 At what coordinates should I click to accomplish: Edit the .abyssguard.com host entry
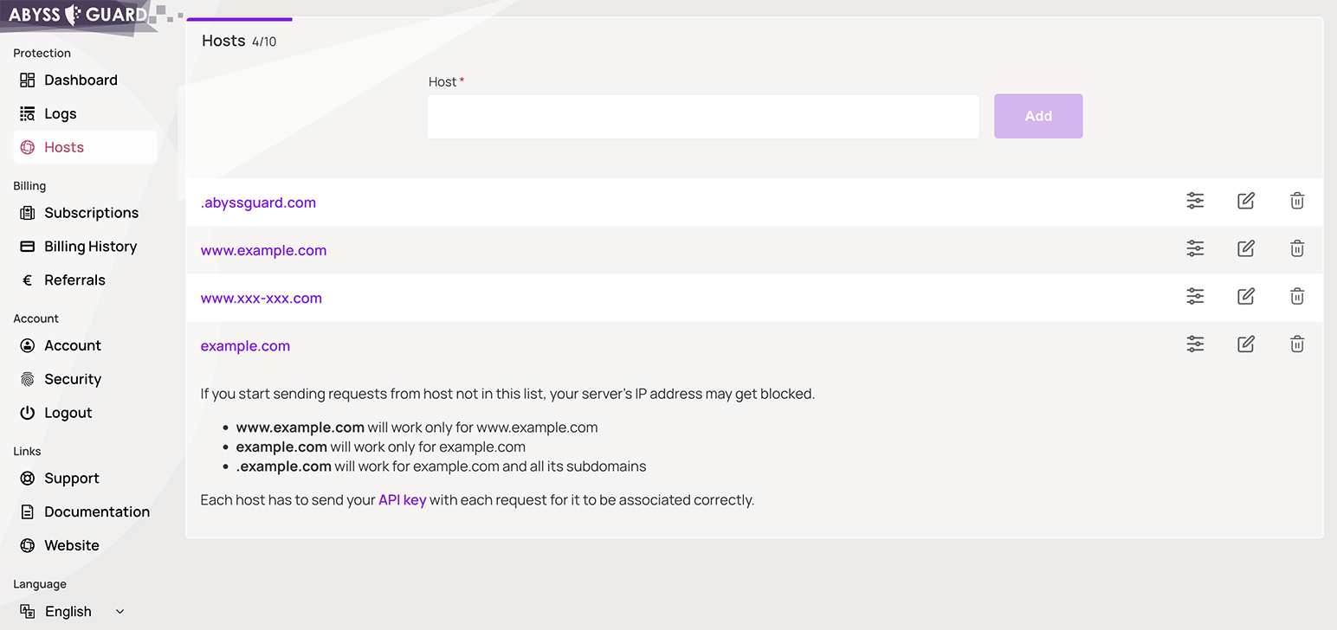click(1245, 202)
